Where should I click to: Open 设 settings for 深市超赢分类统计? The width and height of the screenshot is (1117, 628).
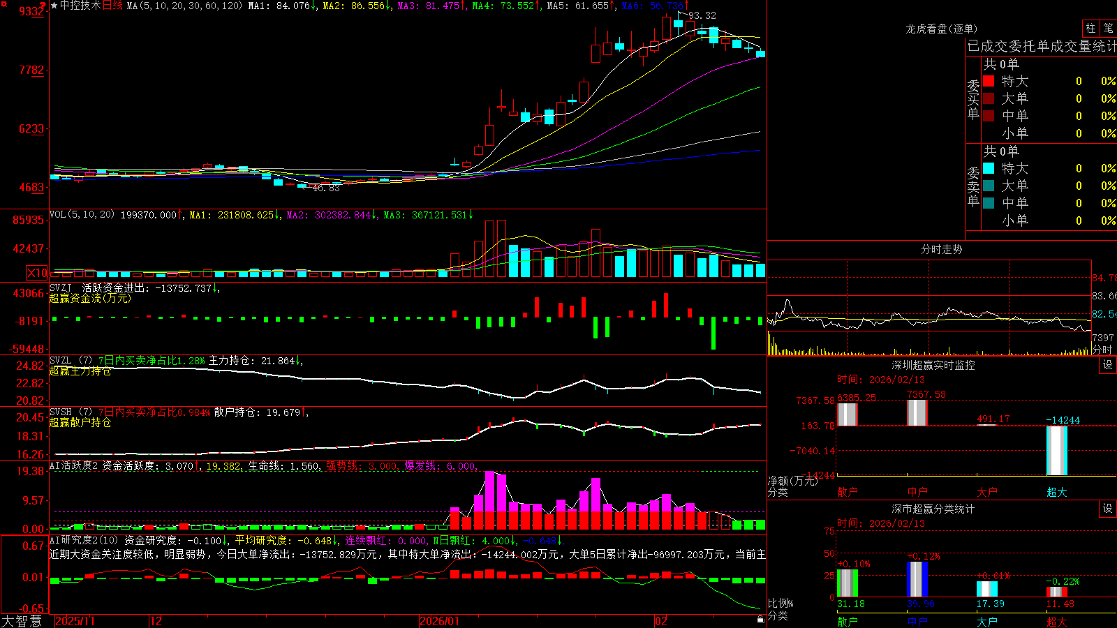point(1108,509)
